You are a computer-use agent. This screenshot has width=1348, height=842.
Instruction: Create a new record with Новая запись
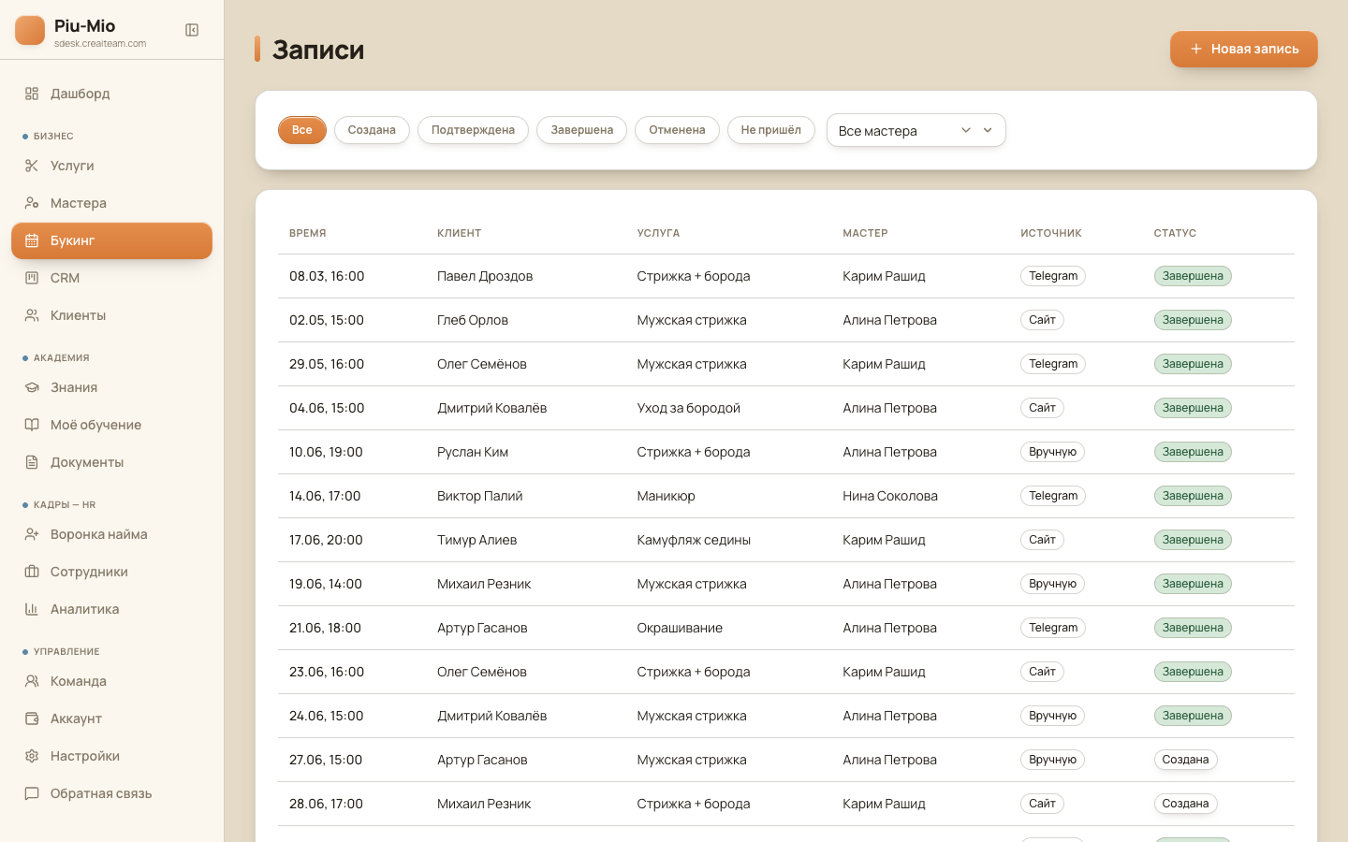[x=1243, y=49]
